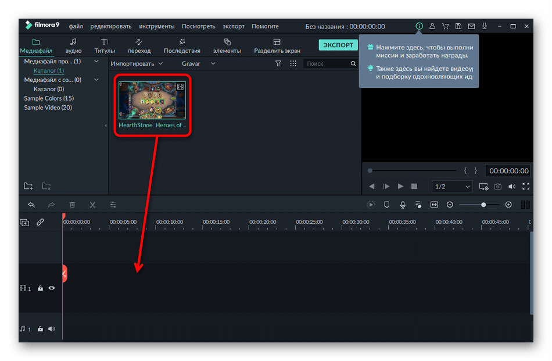This screenshot has height=361, width=552.
Task: Select Sample Colors (15) folder
Action: [x=48, y=98]
